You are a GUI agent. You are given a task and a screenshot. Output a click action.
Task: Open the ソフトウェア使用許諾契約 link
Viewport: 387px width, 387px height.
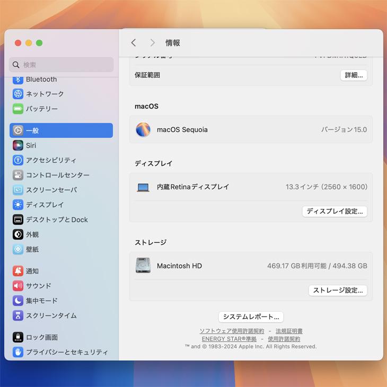point(232,331)
